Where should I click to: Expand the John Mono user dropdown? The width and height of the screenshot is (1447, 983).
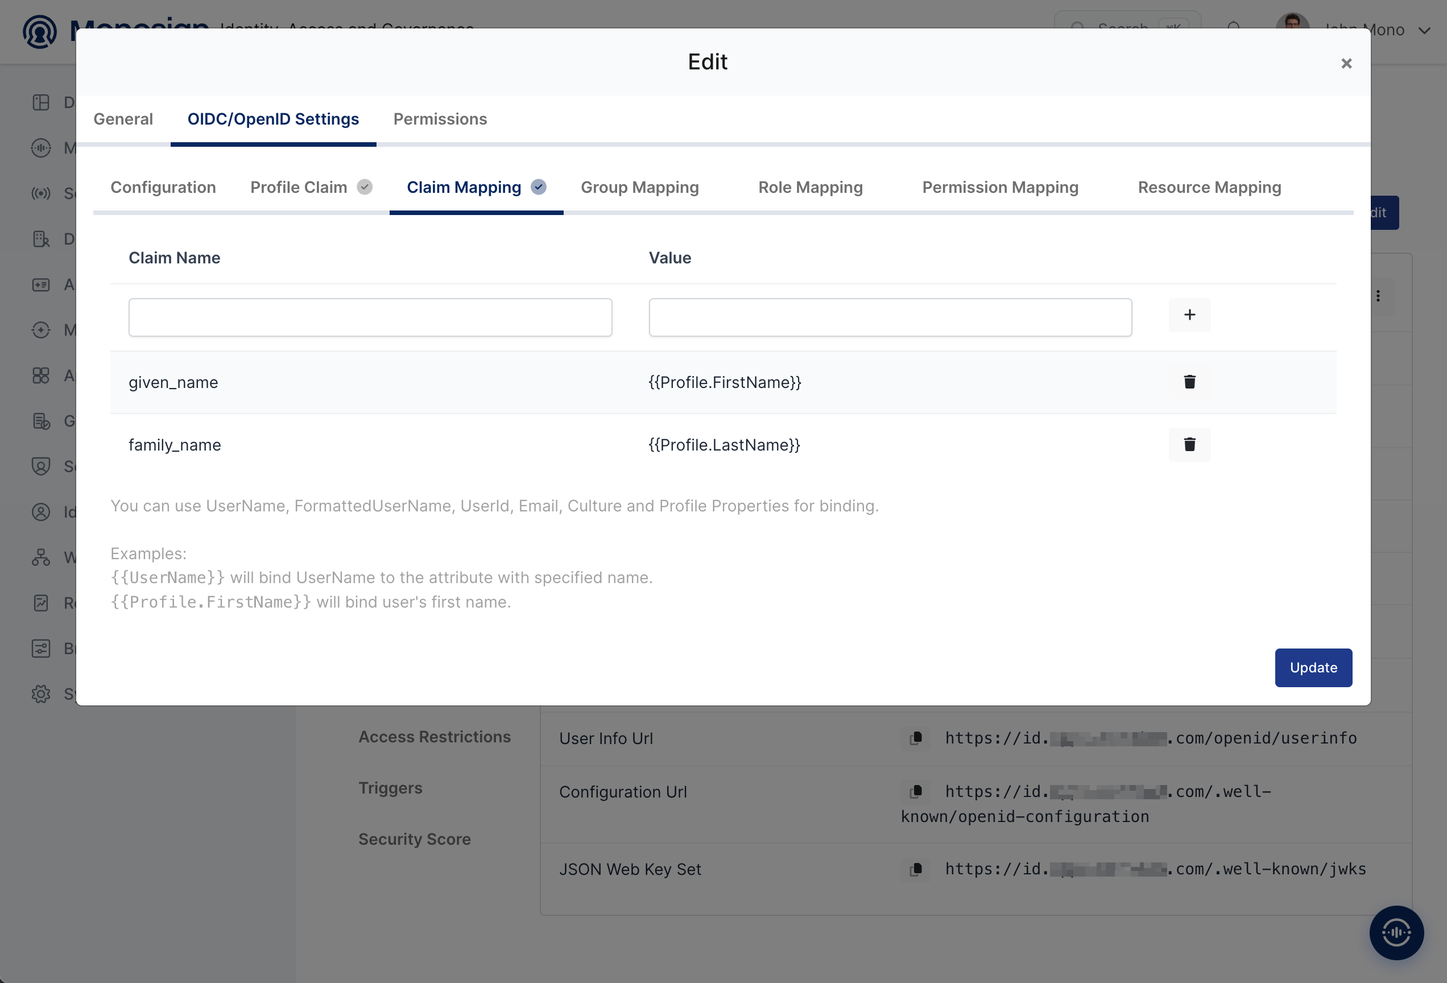[x=1423, y=31]
